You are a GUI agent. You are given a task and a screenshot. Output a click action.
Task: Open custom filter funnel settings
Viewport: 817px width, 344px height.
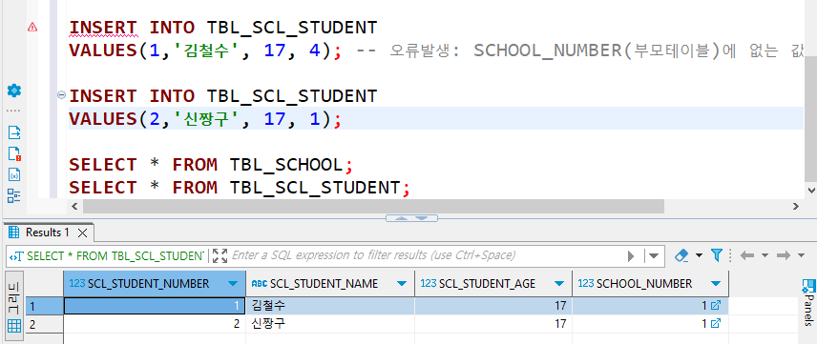click(717, 255)
